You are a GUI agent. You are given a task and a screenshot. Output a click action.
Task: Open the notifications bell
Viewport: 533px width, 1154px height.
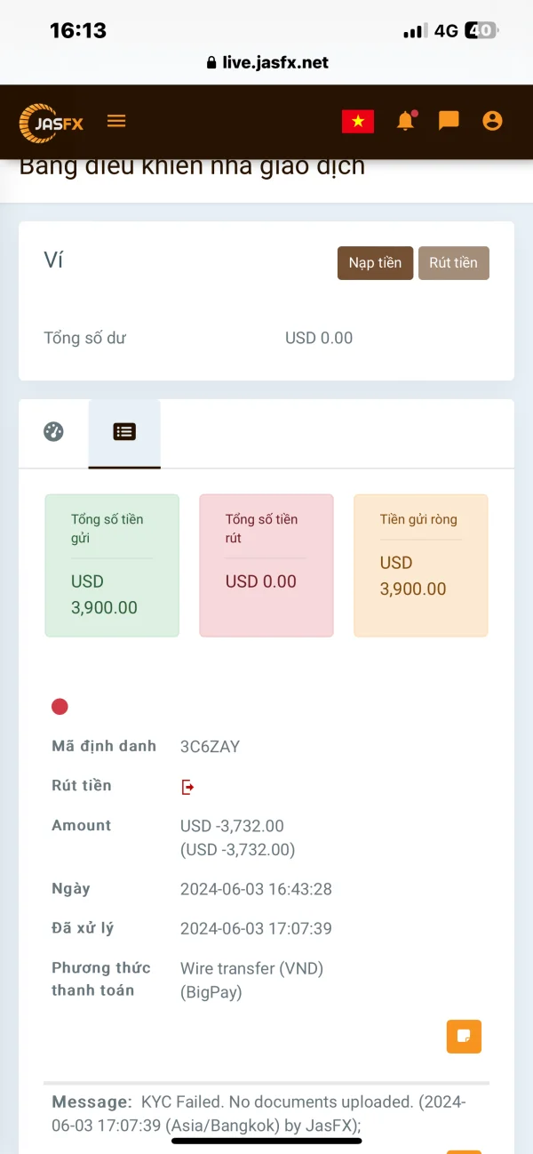[x=406, y=121]
